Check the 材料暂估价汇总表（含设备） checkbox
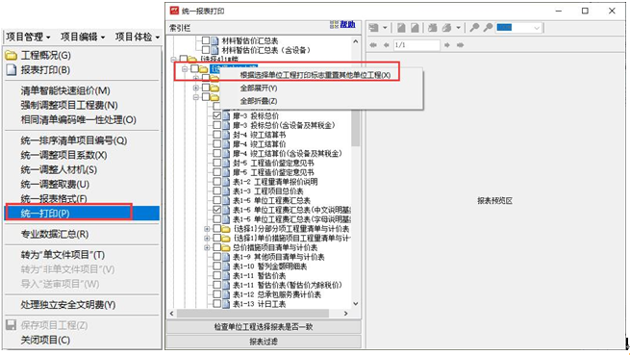 [x=206, y=50]
